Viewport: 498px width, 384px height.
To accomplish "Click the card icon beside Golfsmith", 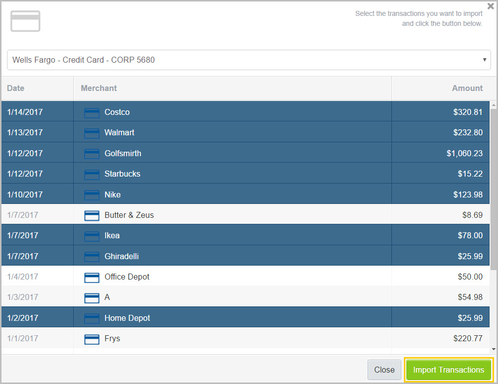I will pyautogui.click(x=92, y=154).
